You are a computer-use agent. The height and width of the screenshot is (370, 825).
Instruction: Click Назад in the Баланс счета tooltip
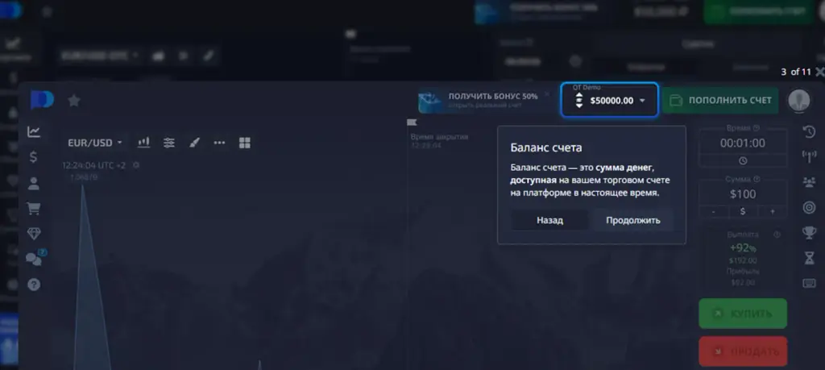coord(549,221)
